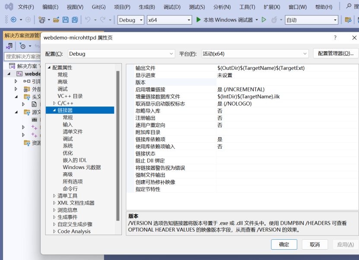Click the Save All icon

[x=74, y=20]
